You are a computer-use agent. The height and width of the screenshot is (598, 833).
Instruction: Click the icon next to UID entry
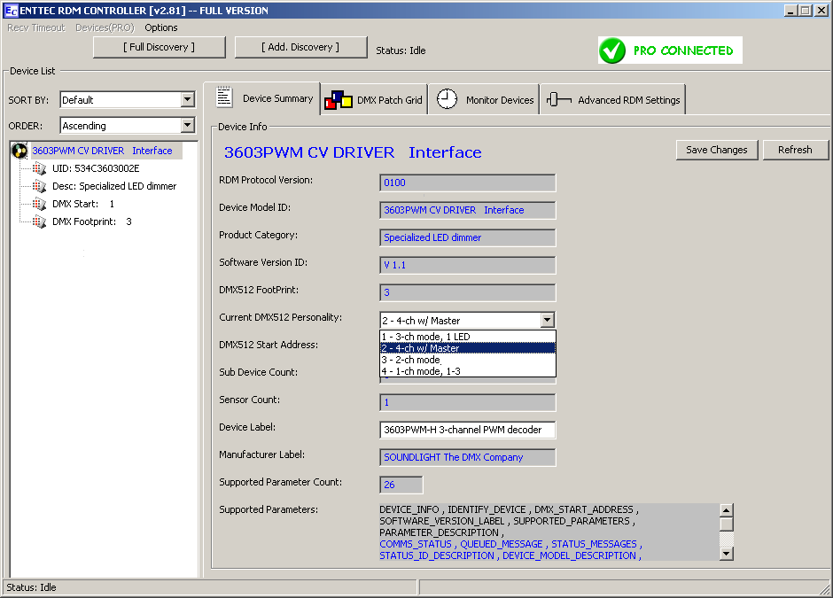coord(38,168)
